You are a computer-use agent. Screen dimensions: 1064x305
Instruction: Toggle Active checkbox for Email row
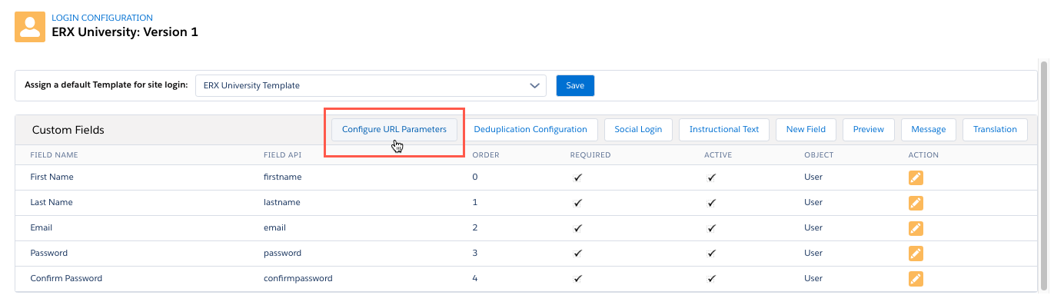point(712,228)
